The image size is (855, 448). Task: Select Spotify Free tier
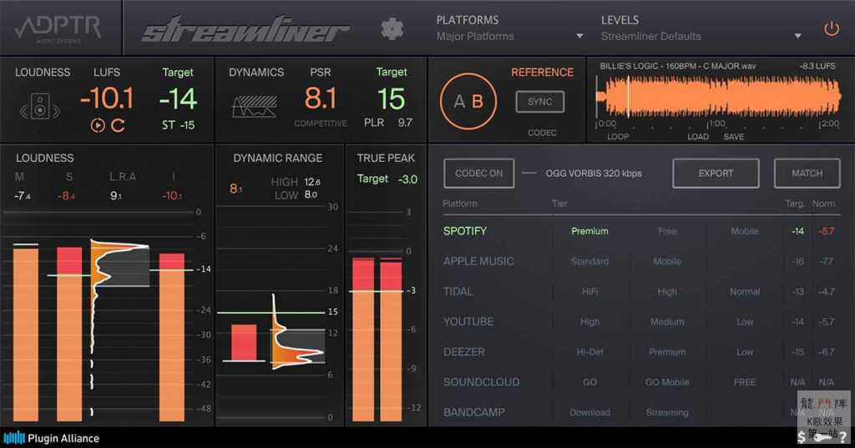[667, 231]
